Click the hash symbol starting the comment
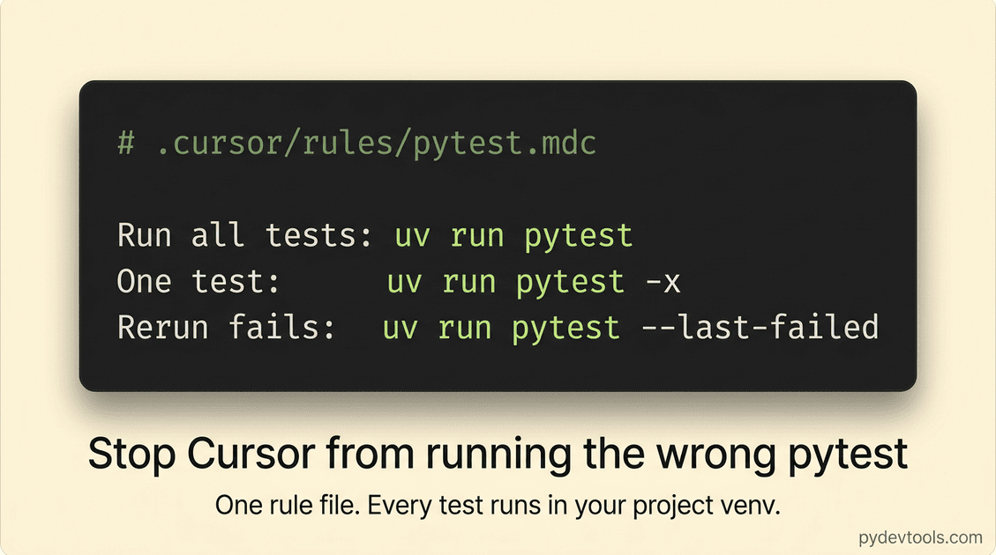 126,143
